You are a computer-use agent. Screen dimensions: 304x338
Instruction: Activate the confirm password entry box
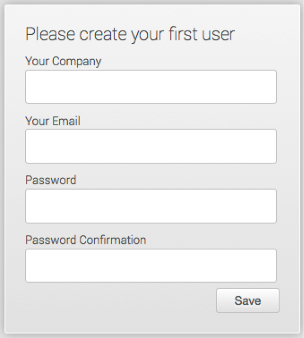pos(150,265)
